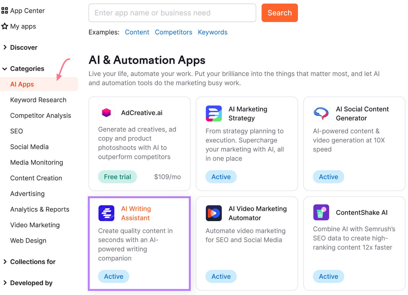Select the Keyword Research category
The image size is (408, 295).
coord(38,100)
